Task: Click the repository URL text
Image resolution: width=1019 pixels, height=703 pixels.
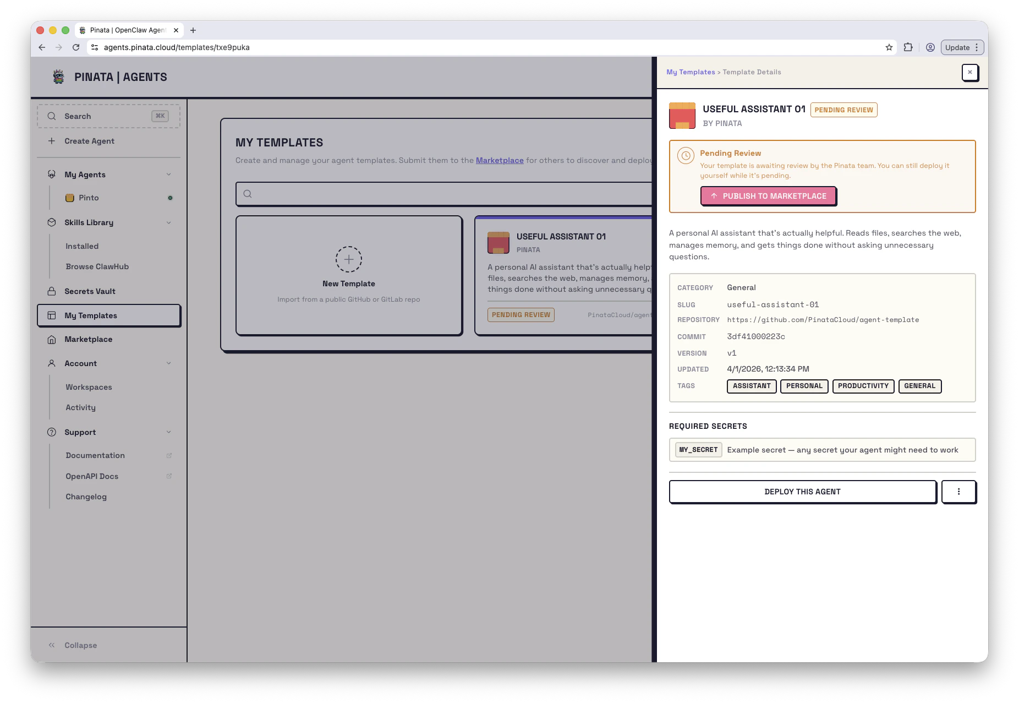Action: [x=823, y=320]
